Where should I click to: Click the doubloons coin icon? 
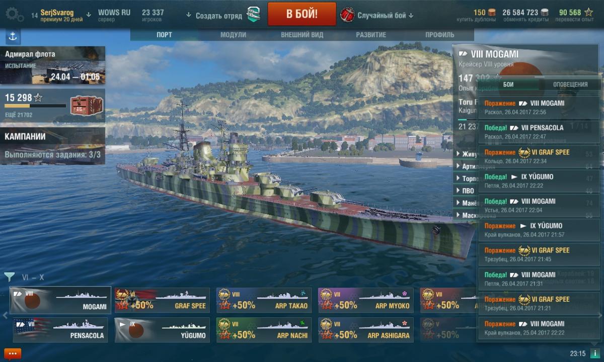tap(492, 12)
